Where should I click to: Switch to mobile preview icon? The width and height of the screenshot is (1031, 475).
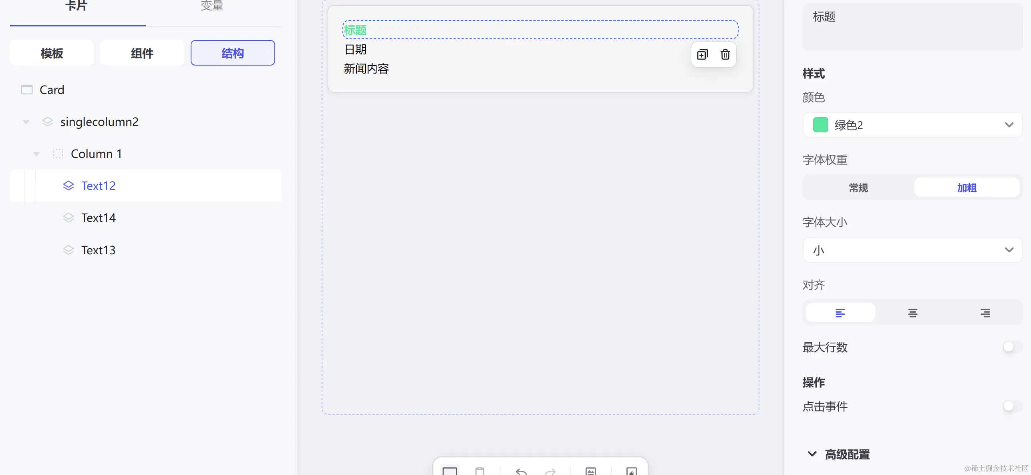(x=479, y=471)
